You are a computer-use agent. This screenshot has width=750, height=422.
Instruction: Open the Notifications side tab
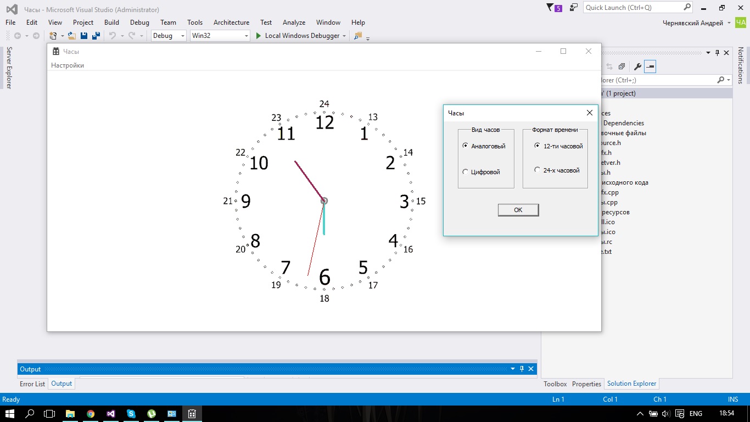741,65
